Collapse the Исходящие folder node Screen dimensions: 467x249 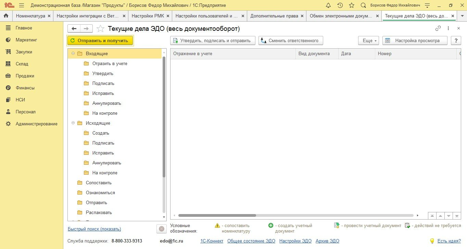click(73, 123)
